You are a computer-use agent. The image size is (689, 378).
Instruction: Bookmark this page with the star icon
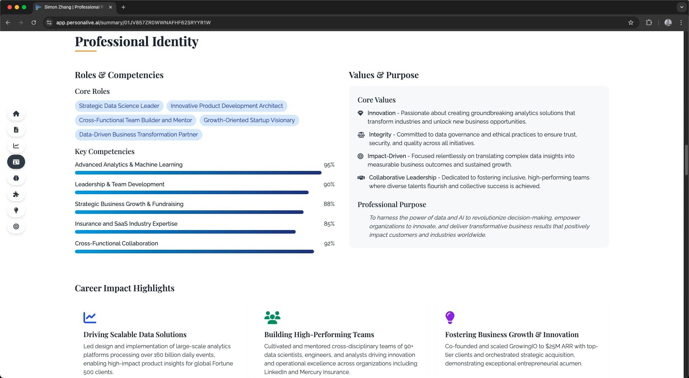pyautogui.click(x=631, y=23)
